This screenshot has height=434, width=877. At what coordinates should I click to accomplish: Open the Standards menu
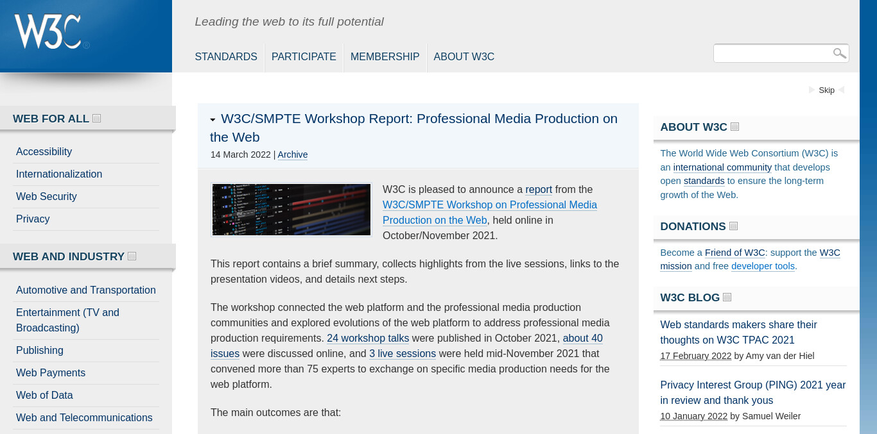226,56
